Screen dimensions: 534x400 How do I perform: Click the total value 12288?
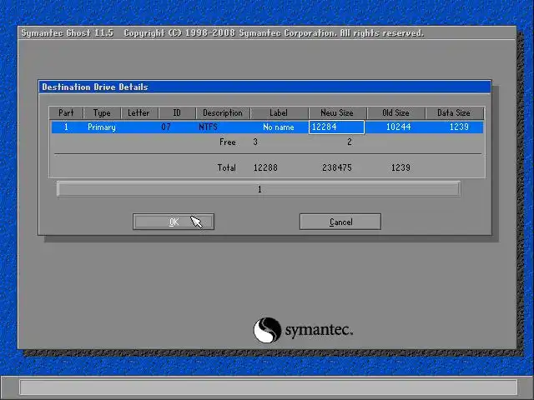tap(265, 167)
